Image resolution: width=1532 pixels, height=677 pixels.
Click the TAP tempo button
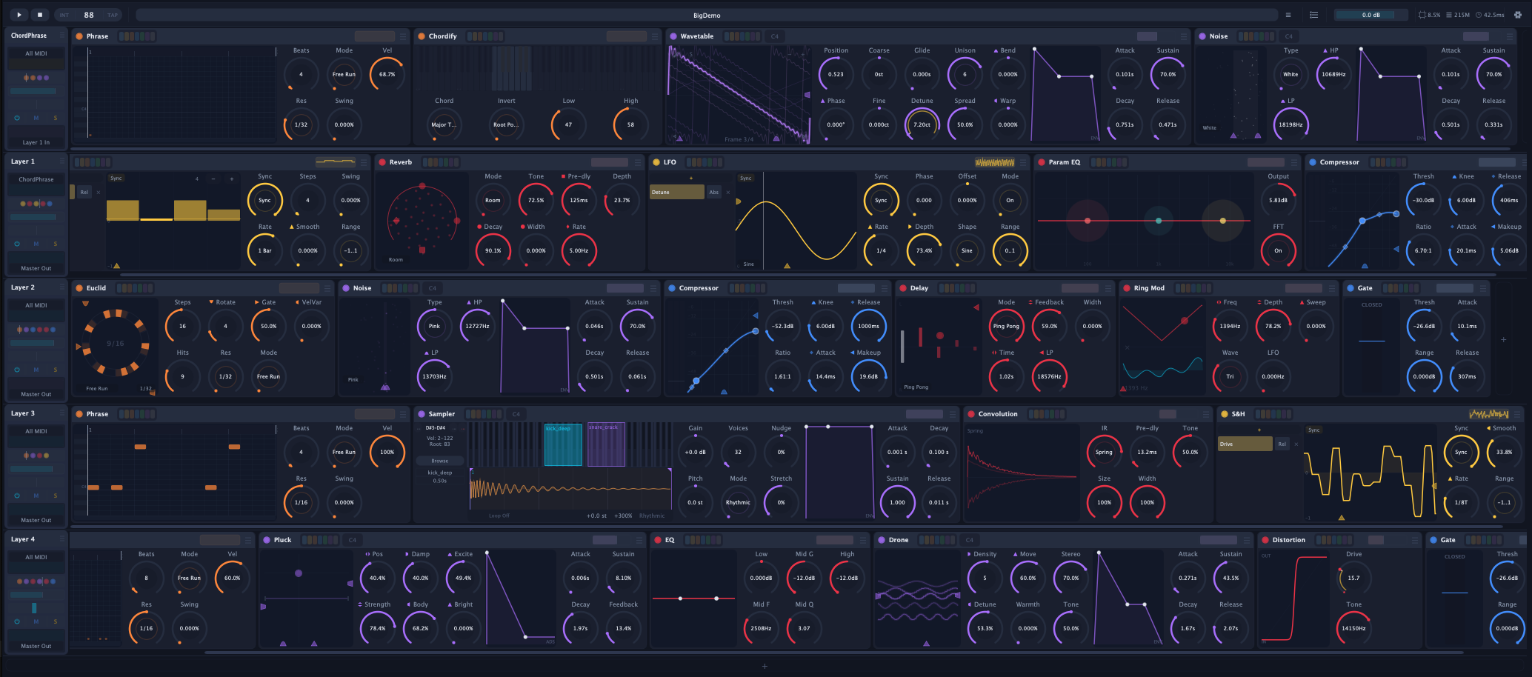tap(112, 15)
